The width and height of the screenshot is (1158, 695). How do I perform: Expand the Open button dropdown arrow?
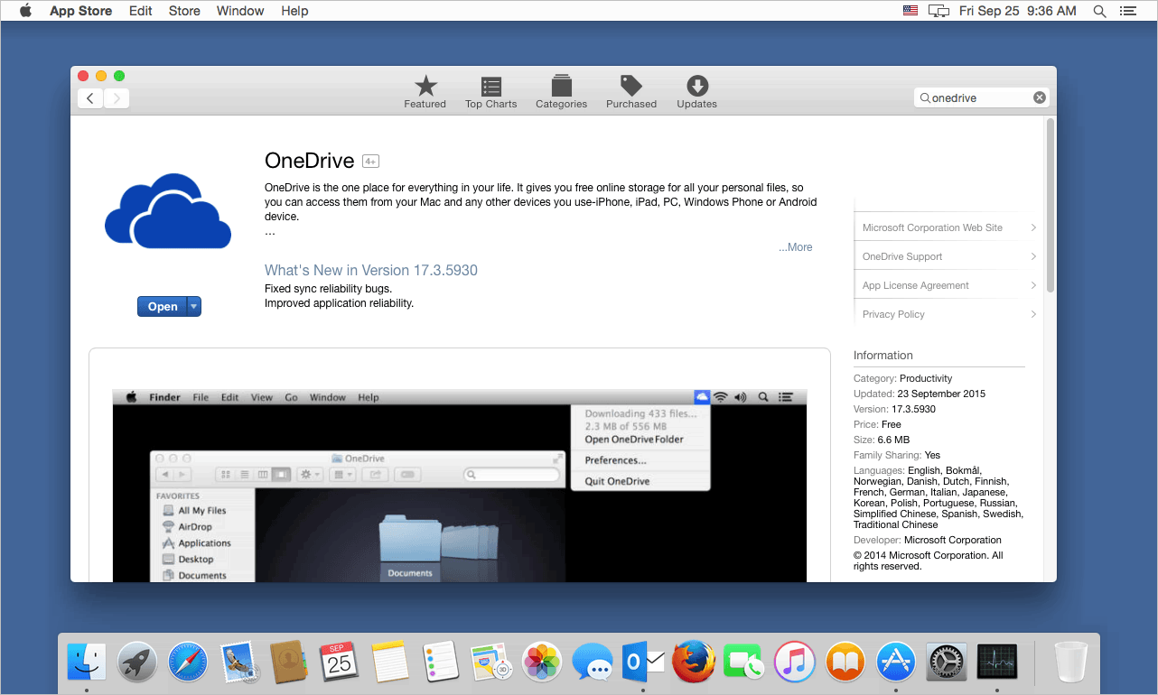coord(193,306)
